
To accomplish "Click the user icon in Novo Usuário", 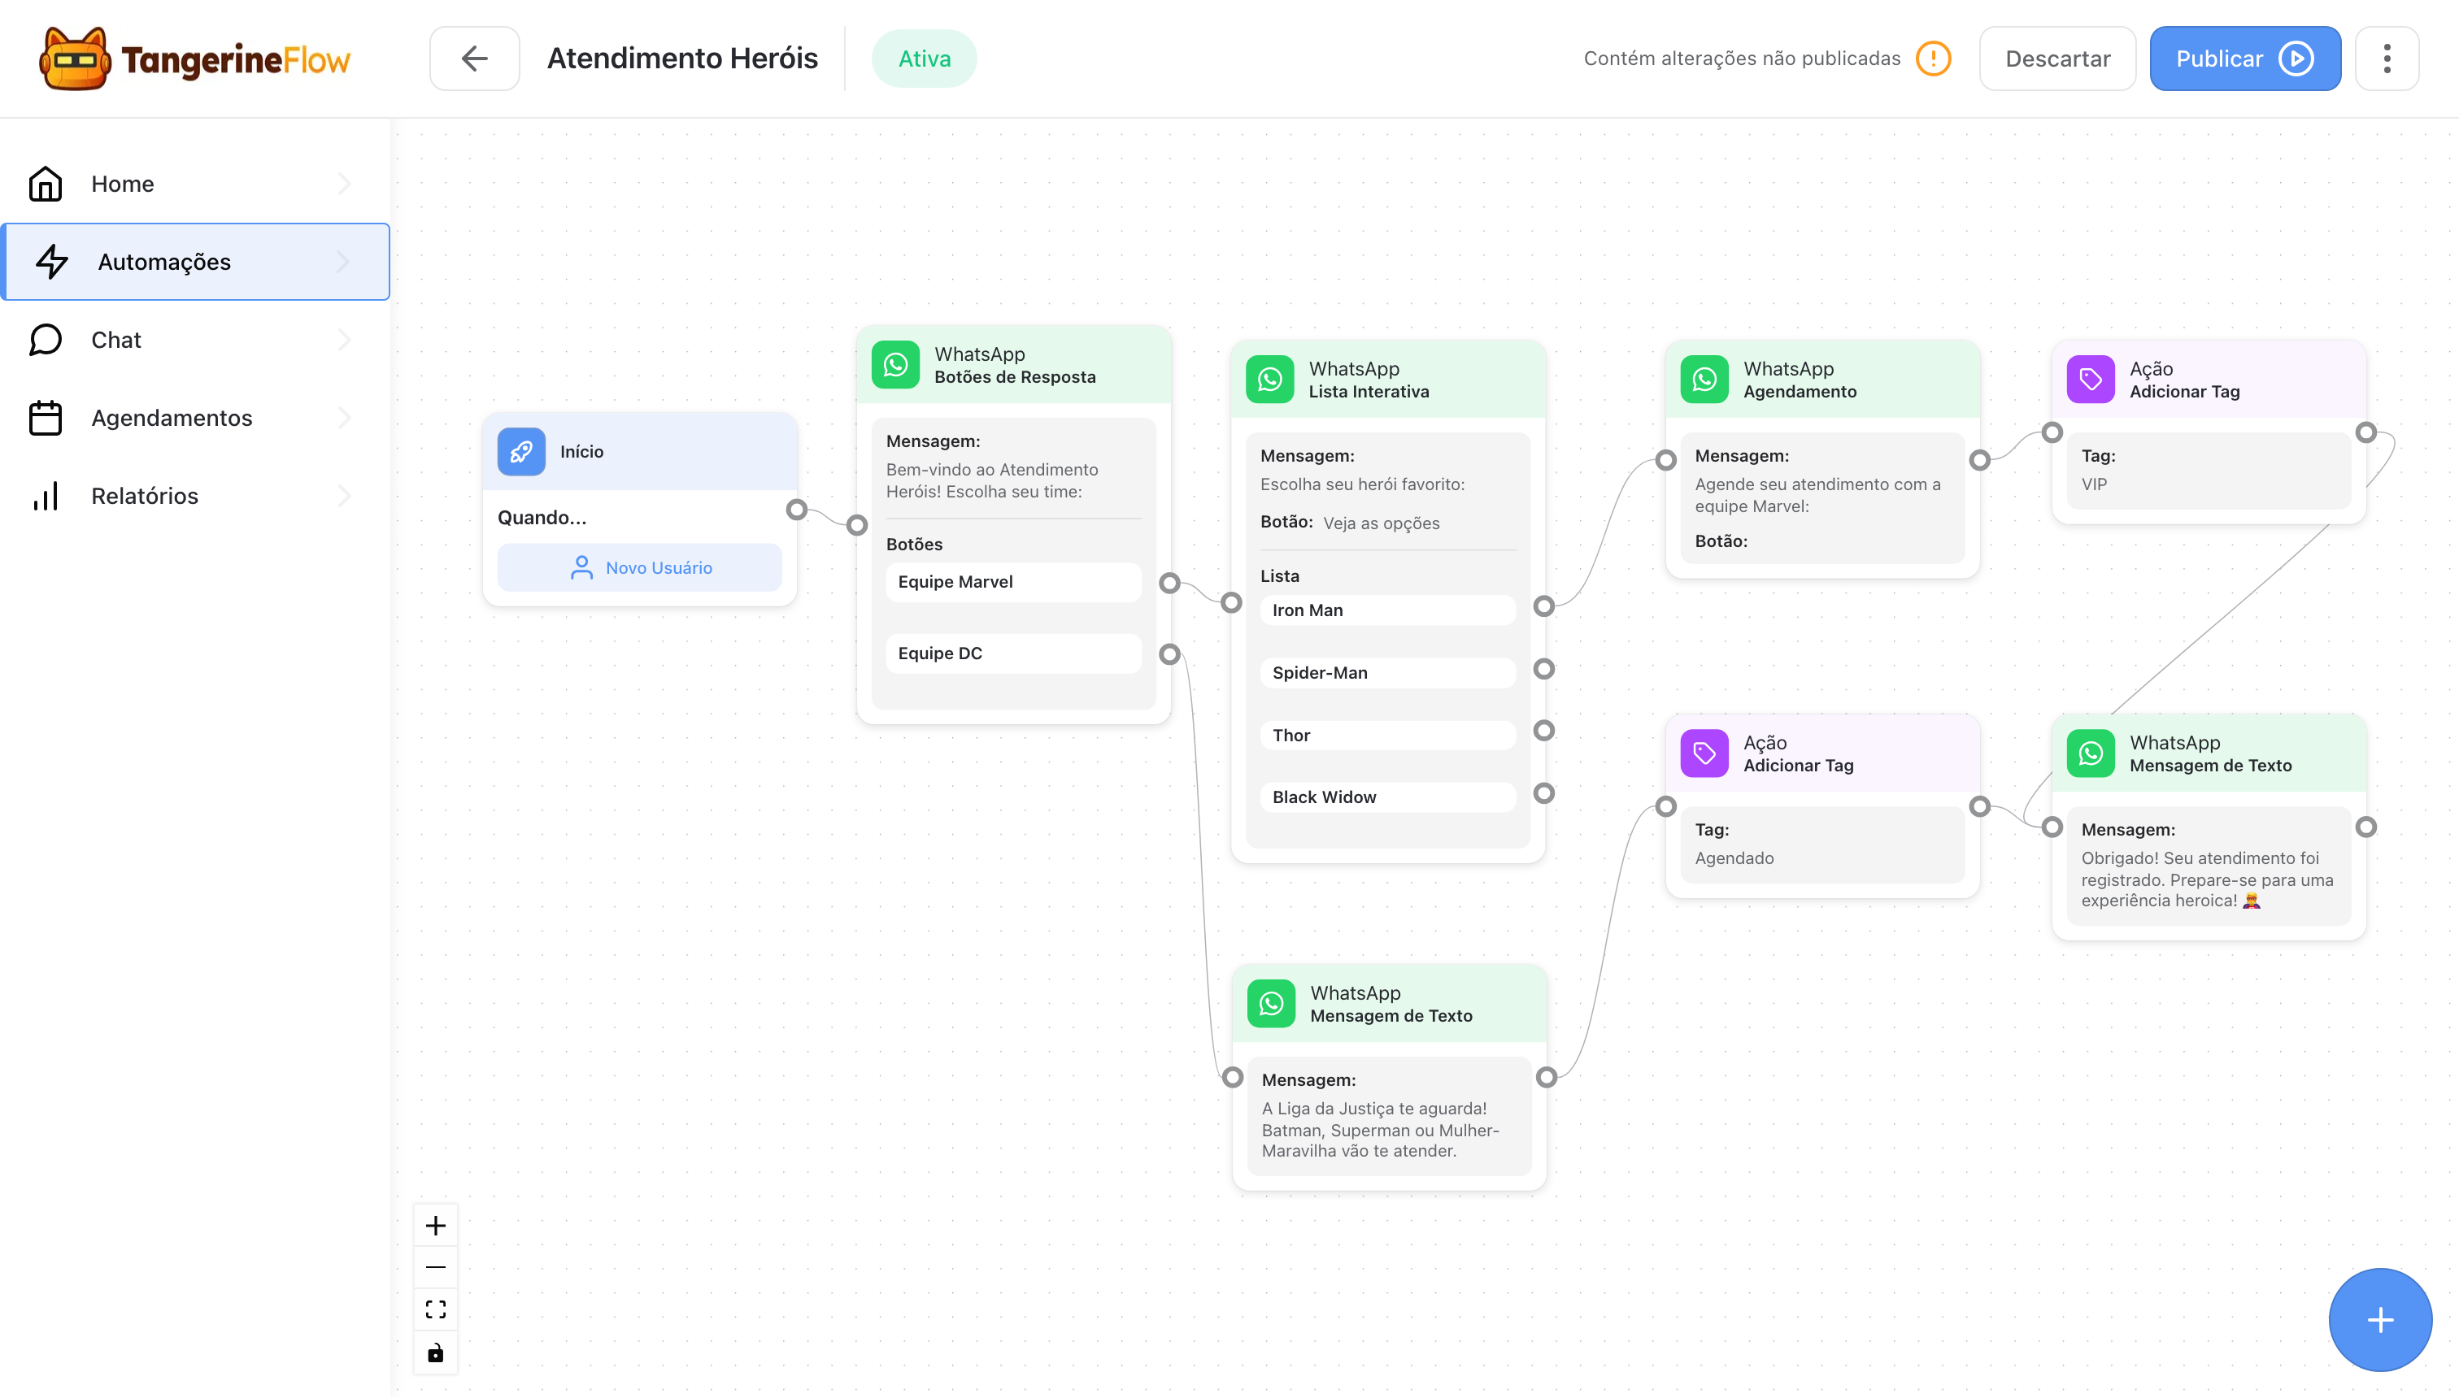I will coord(581,567).
